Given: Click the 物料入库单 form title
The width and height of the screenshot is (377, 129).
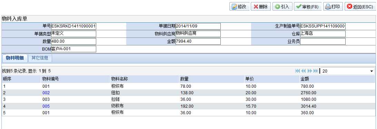Looking at the screenshot, I should coord(14,19).
